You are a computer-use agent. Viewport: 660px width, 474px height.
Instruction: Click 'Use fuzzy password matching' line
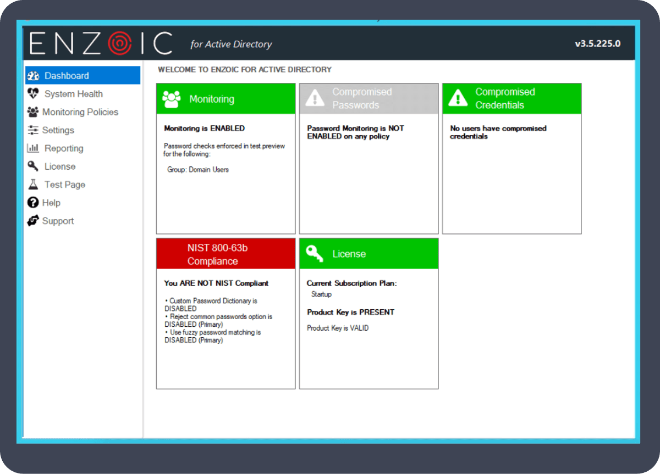tap(213, 336)
